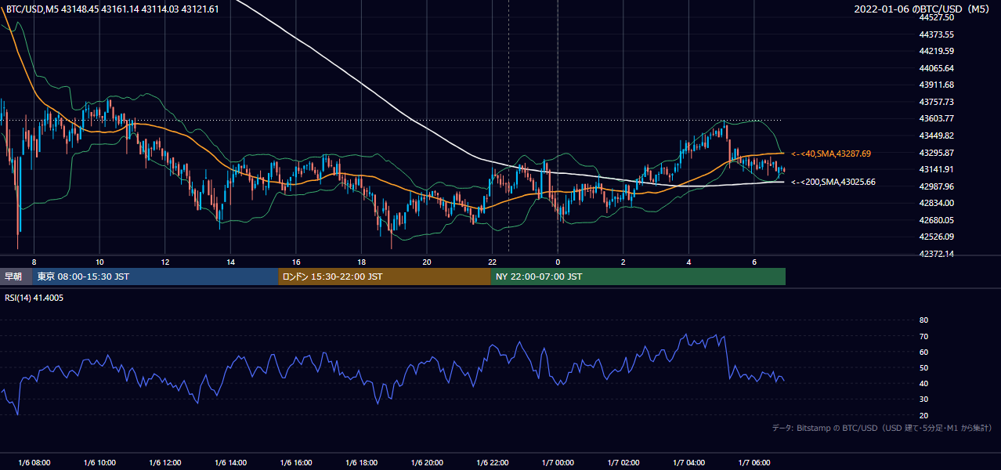Click the 1/6 14:00 bottom time label
1001x470 pixels.
pyautogui.click(x=230, y=462)
